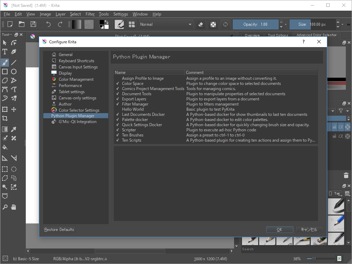Open the layer filter funnel dropdown
Screen dimensions: 352x264
click(343, 111)
